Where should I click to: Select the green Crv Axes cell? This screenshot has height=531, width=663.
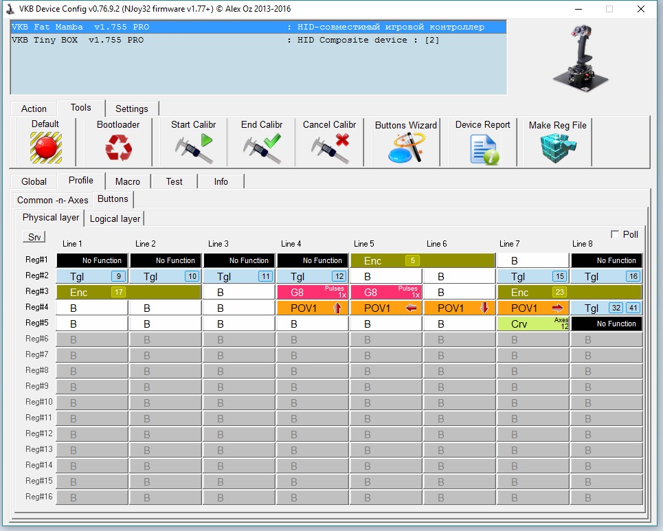tap(533, 324)
